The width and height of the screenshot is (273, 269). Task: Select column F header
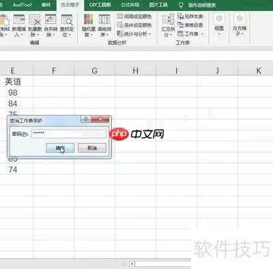pos(54,70)
